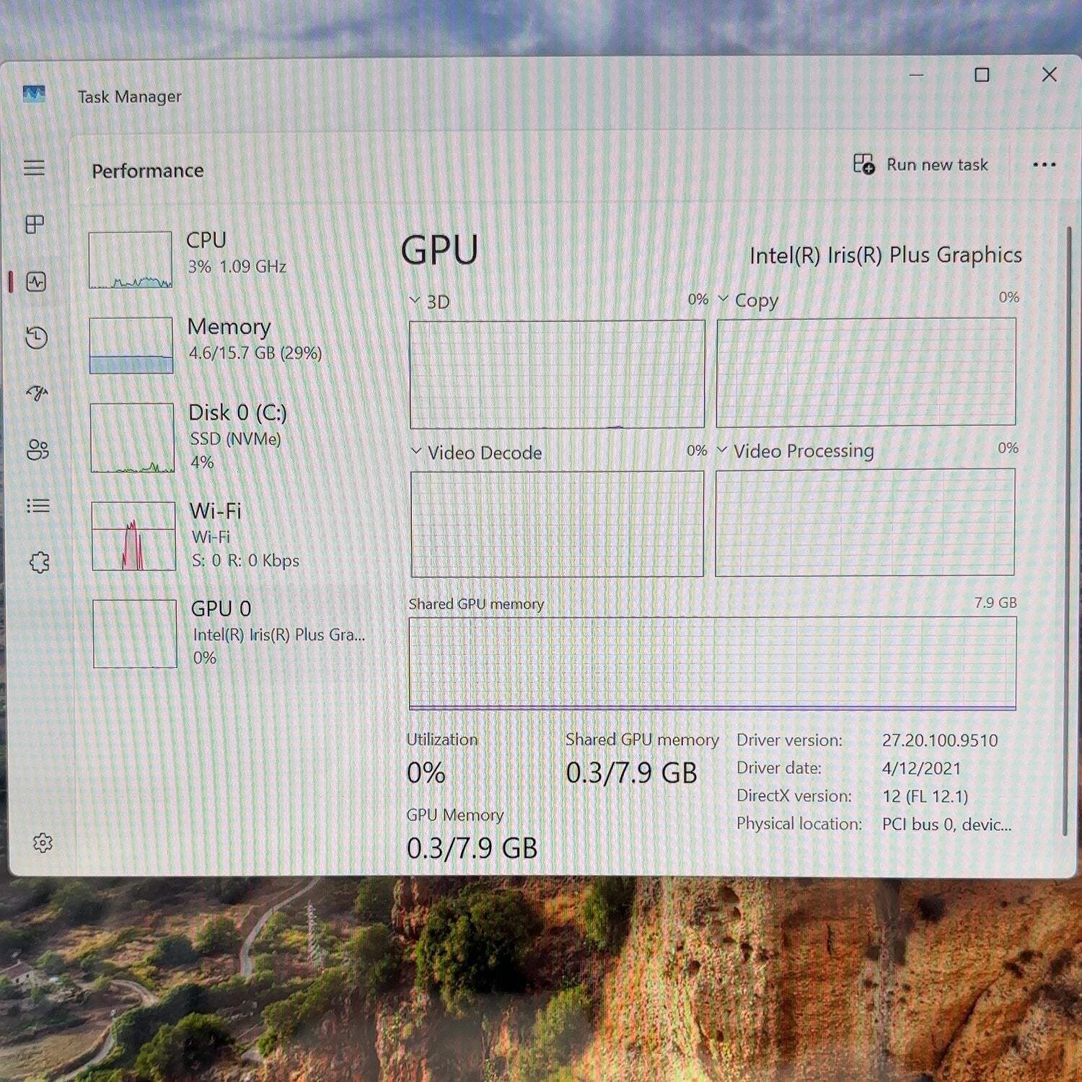Click the GPU Memory 0.3/7.9 GB value

click(472, 848)
